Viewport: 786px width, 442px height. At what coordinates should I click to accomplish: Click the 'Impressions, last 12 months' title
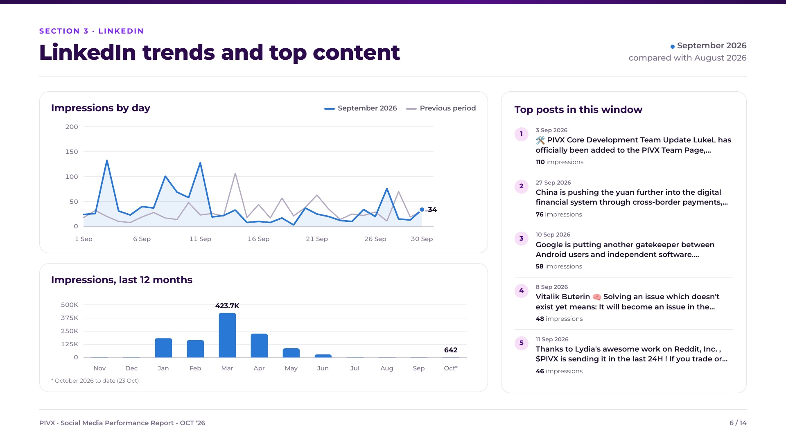(122, 280)
